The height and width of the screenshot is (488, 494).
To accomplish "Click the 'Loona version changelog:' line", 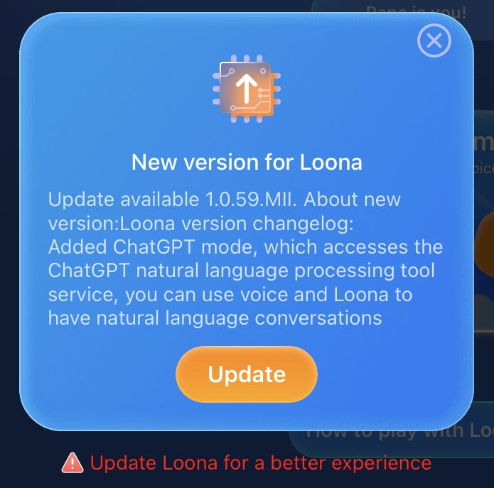I will (237, 224).
